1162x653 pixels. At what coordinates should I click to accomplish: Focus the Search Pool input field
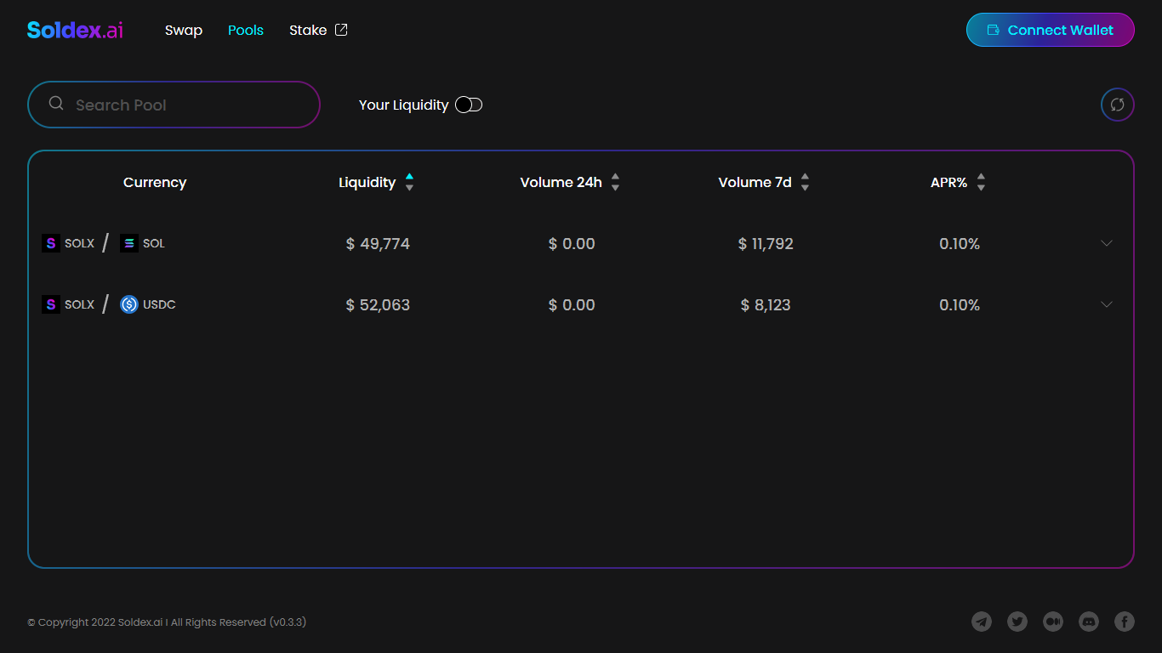pyautogui.click(x=174, y=105)
